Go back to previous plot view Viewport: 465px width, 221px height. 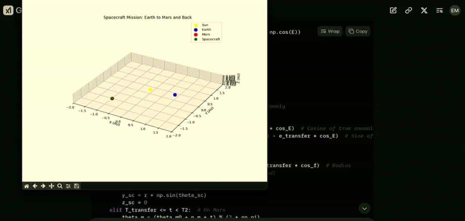pyautogui.click(x=35, y=186)
